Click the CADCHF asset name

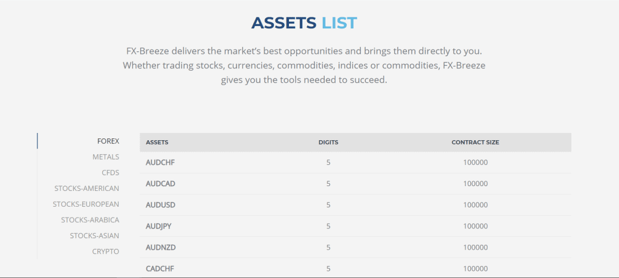pyautogui.click(x=160, y=269)
